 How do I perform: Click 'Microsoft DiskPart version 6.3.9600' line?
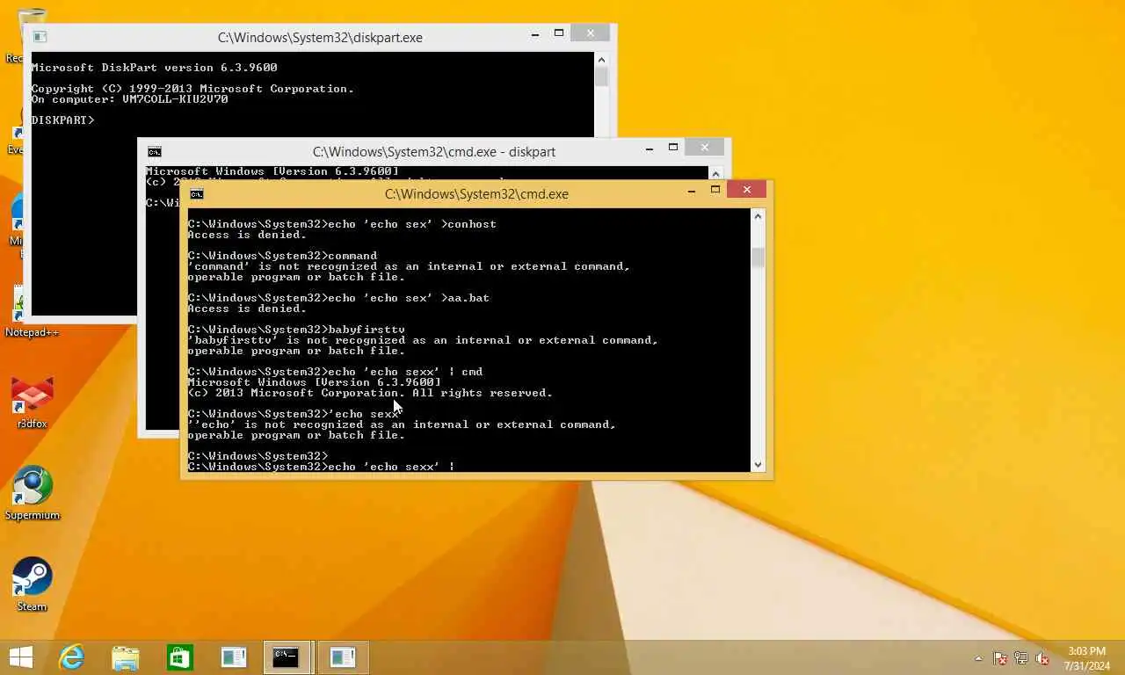(x=154, y=68)
